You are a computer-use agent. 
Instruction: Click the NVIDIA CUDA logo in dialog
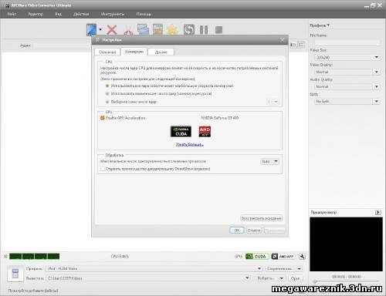point(181,131)
